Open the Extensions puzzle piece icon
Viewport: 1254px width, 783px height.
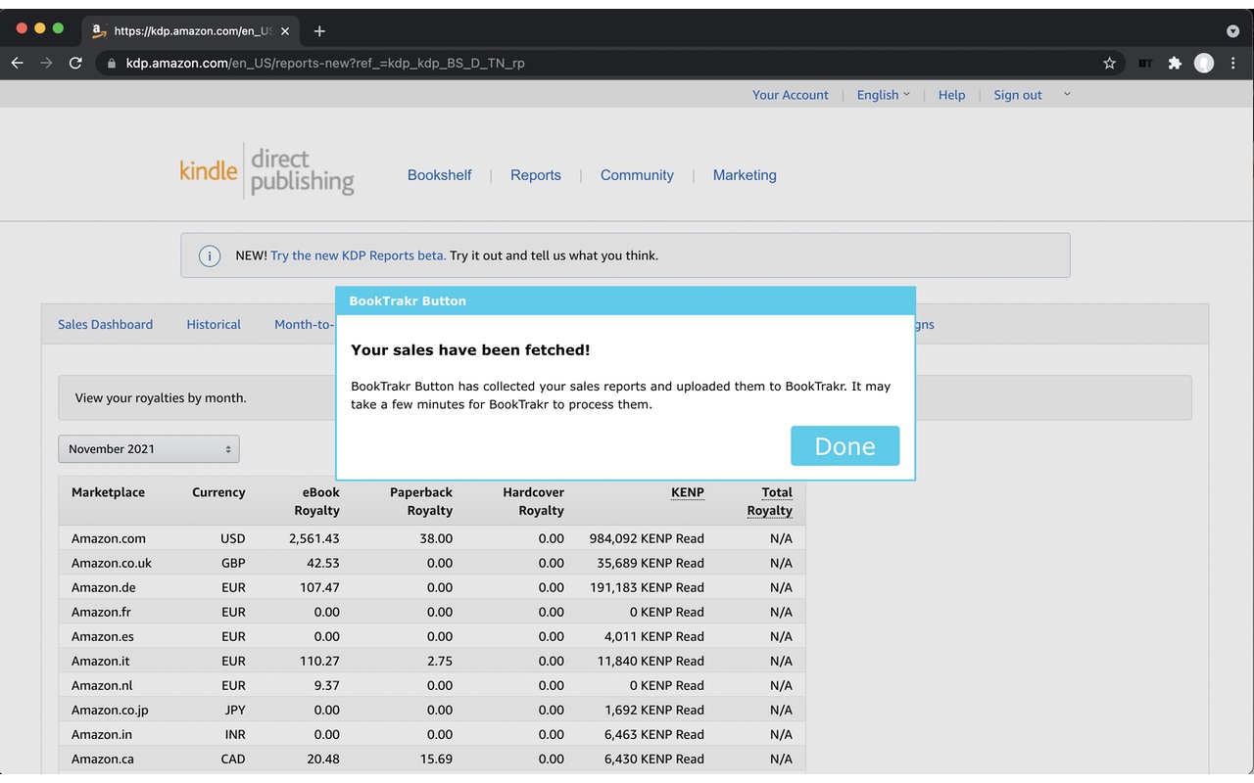[1175, 63]
